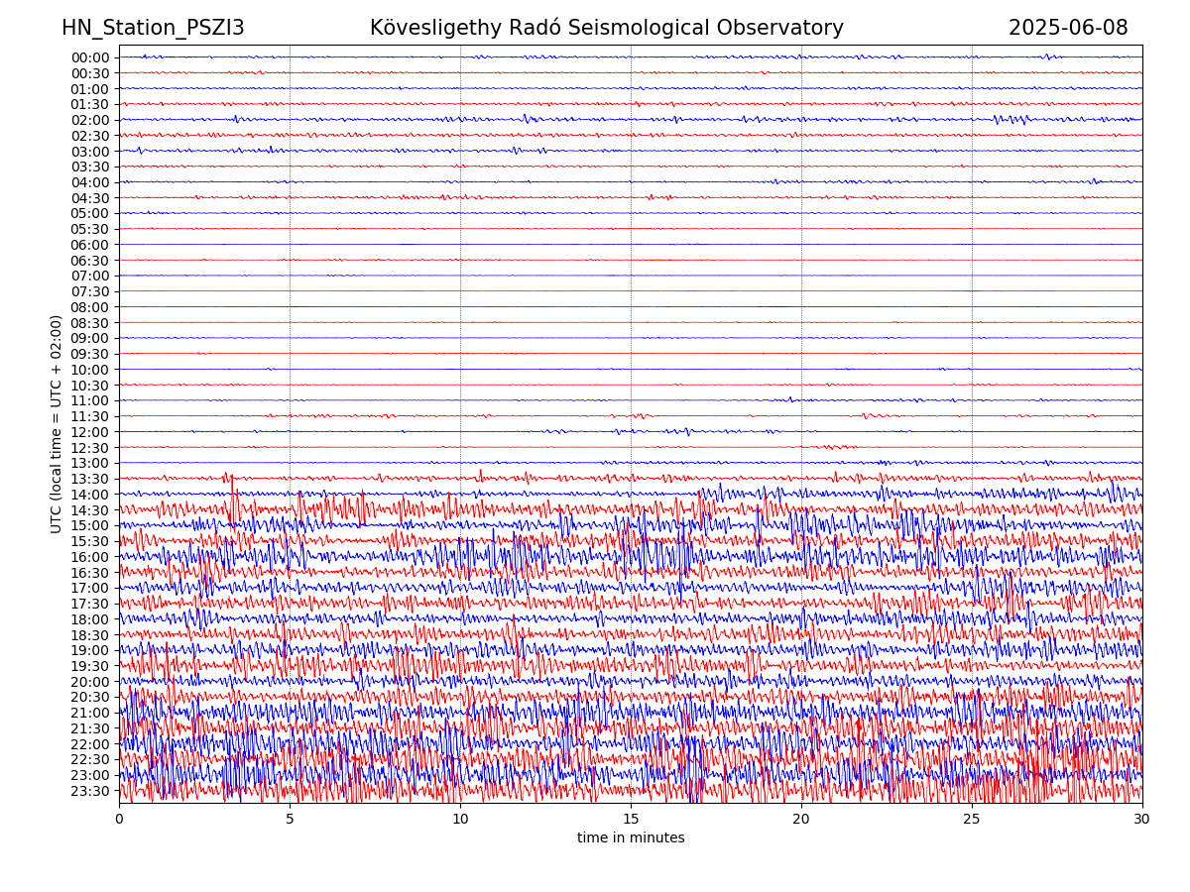Select the 16:00 trace row label
Screen dimensions: 1190x892
(90, 557)
